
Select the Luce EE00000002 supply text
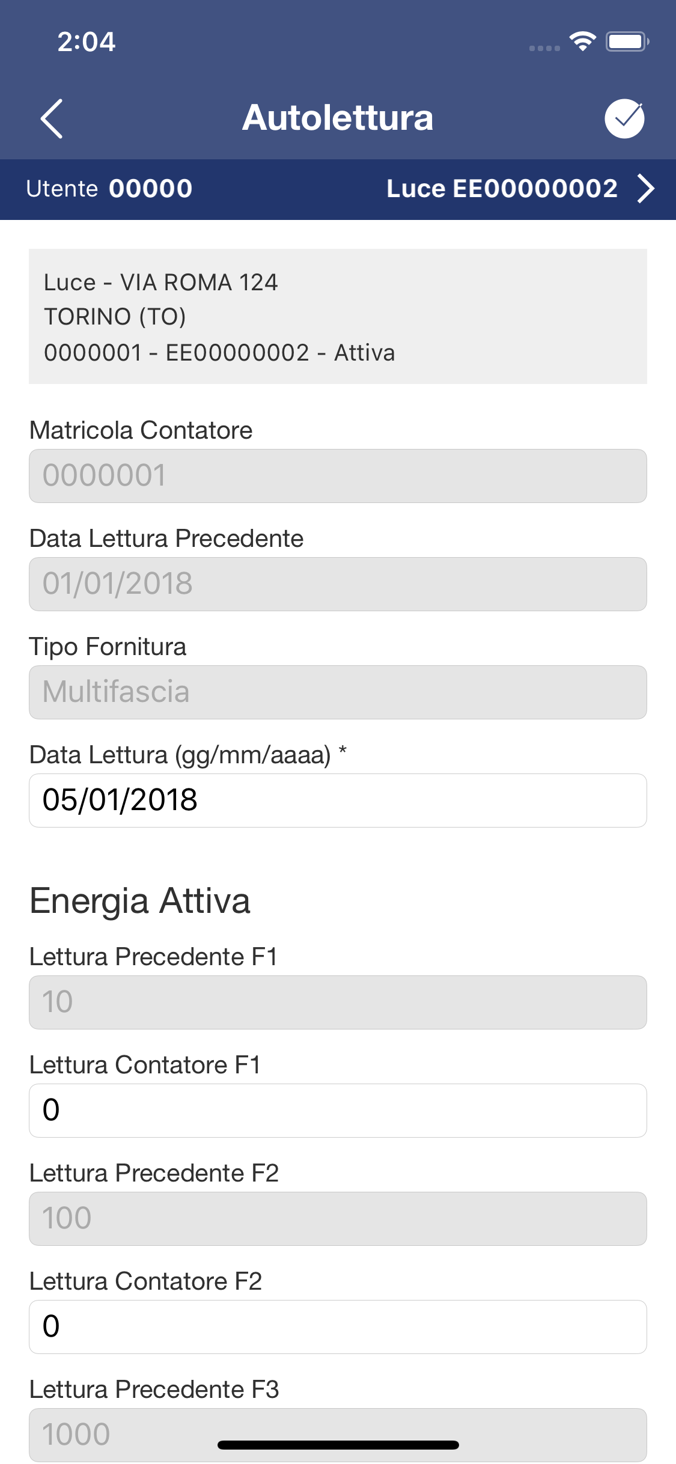click(502, 189)
